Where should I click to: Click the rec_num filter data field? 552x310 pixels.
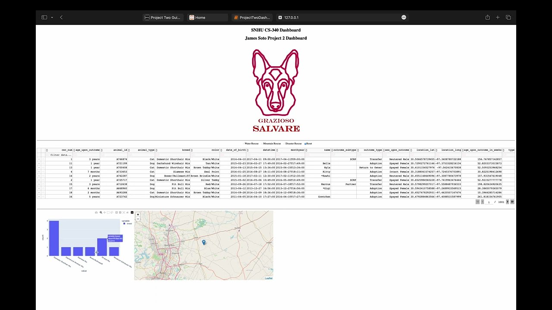point(59,155)
